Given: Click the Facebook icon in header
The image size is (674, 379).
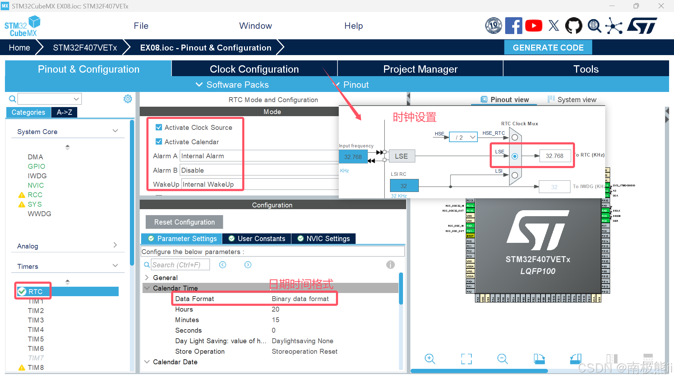Looking at the screenshot, I should pos(514,26).
